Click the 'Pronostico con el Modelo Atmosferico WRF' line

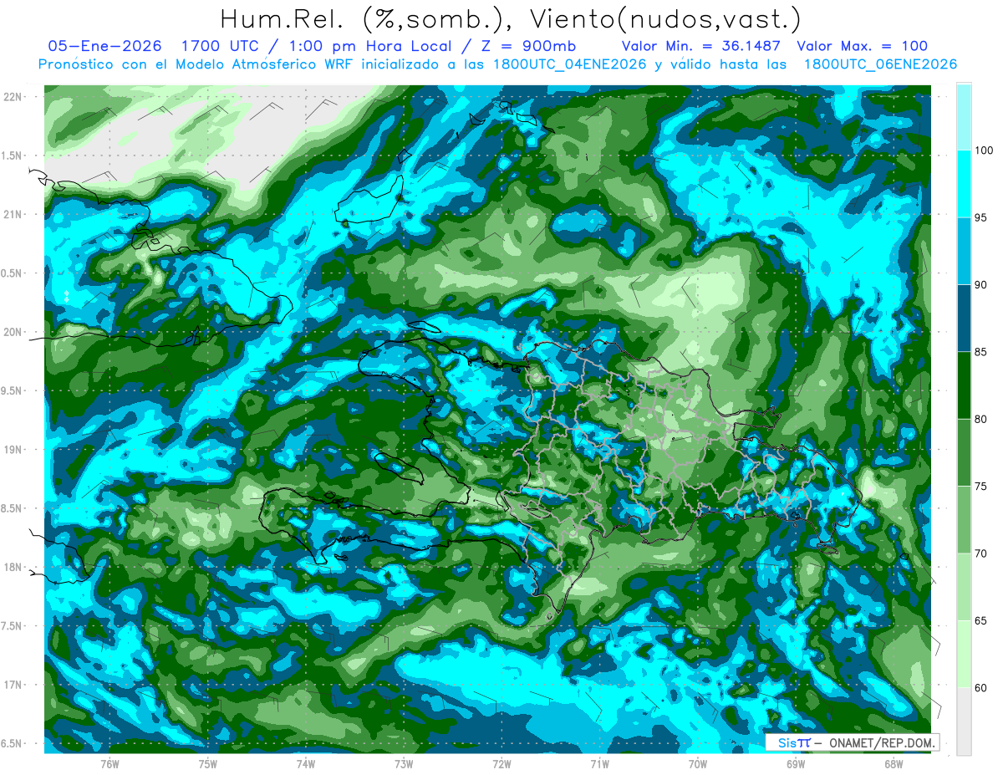click(x=498, y=64)
